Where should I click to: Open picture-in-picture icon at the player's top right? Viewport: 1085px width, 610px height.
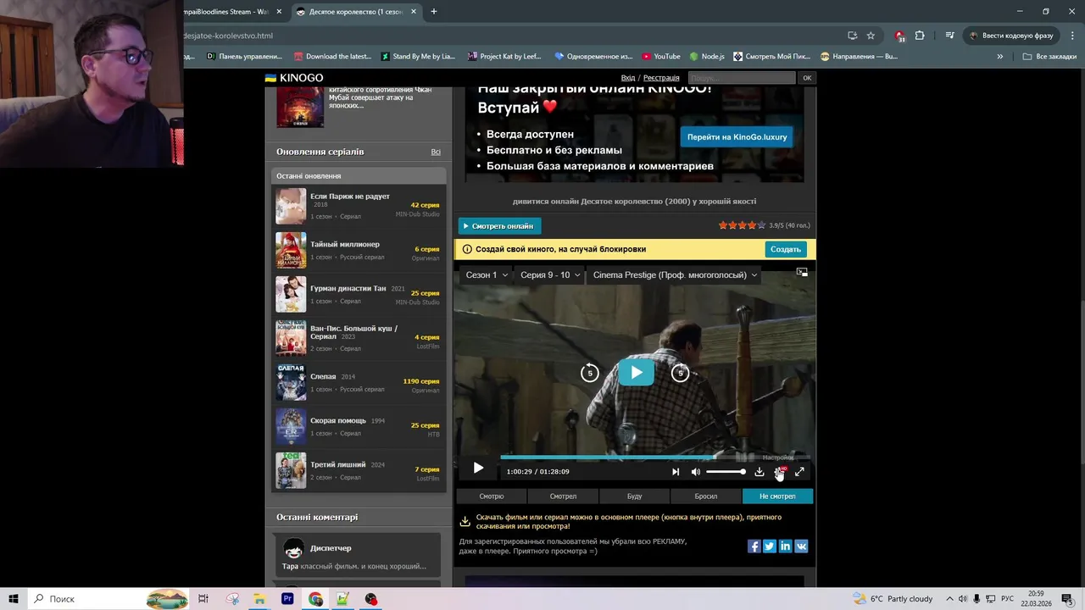[x=802, y=272]
